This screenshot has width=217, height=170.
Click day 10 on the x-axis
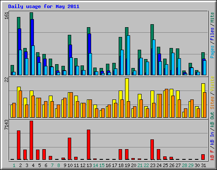coord(70,165)
